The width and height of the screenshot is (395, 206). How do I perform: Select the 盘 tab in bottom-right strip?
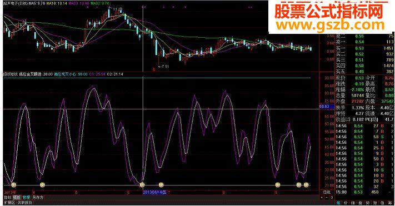361,203
